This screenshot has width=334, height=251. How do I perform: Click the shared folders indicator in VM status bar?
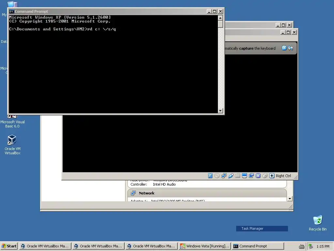coord(237,176)
